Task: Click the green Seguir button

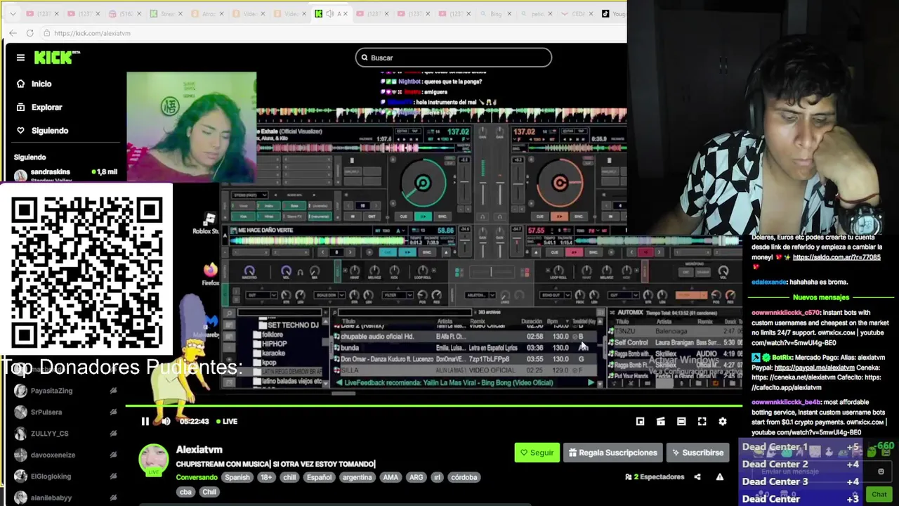Action: point(537,453)
